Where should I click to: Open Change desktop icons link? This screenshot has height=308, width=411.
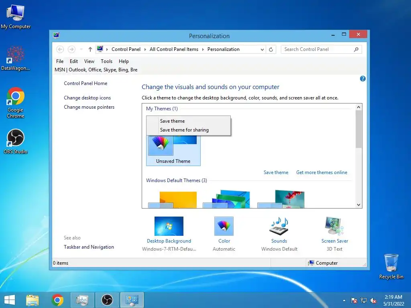[x=87, y=98]
